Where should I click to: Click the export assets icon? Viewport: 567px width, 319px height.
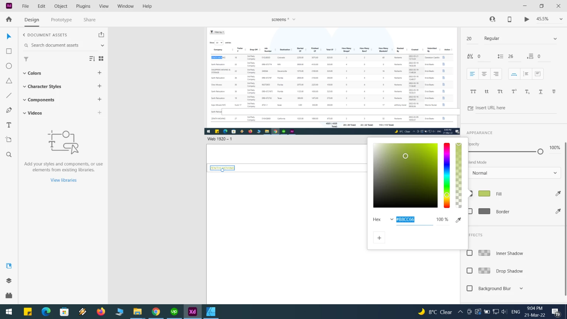(x=101, y=35)
